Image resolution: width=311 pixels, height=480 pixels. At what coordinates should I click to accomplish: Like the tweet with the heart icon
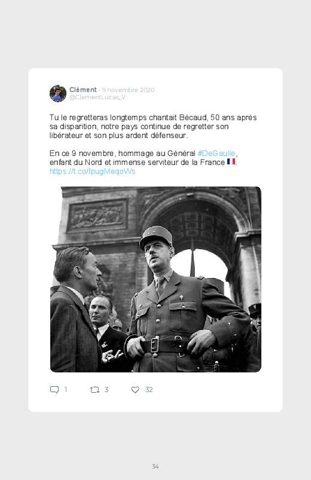[135, 390]
